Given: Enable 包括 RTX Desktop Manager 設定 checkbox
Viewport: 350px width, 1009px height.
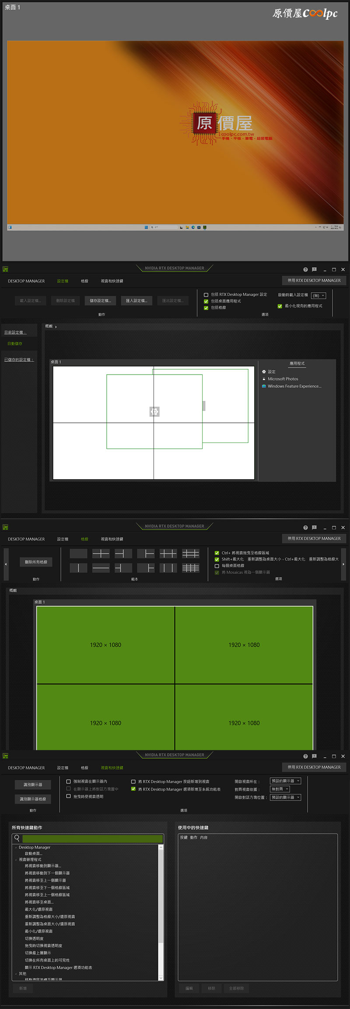Looking at the screenshot, I should 206,295.
